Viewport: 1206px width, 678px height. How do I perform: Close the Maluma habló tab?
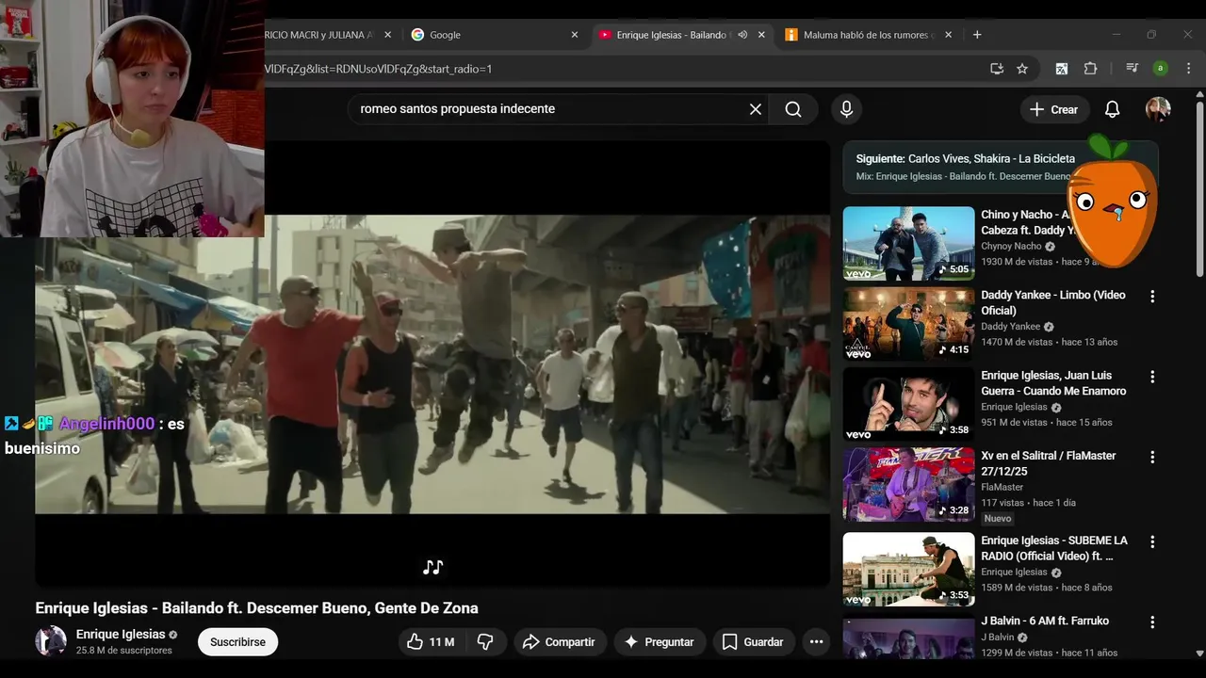[948, 35]
